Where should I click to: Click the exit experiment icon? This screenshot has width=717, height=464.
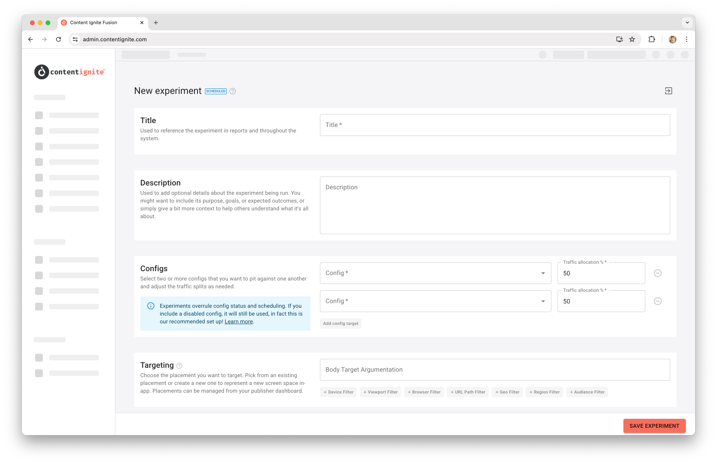(x=668, y=91)
